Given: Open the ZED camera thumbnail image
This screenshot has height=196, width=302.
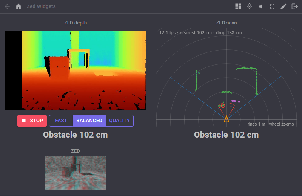Looking at the screenshot, I should click(x=75, y=173).
